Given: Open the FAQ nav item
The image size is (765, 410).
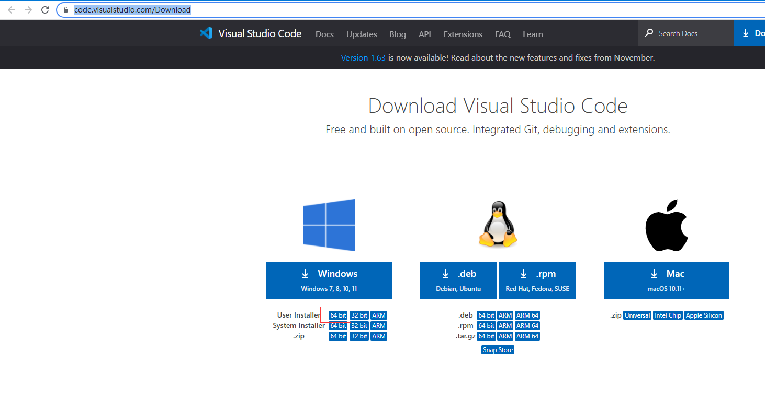Looking at the screenshot, I should tap(503, 34).
